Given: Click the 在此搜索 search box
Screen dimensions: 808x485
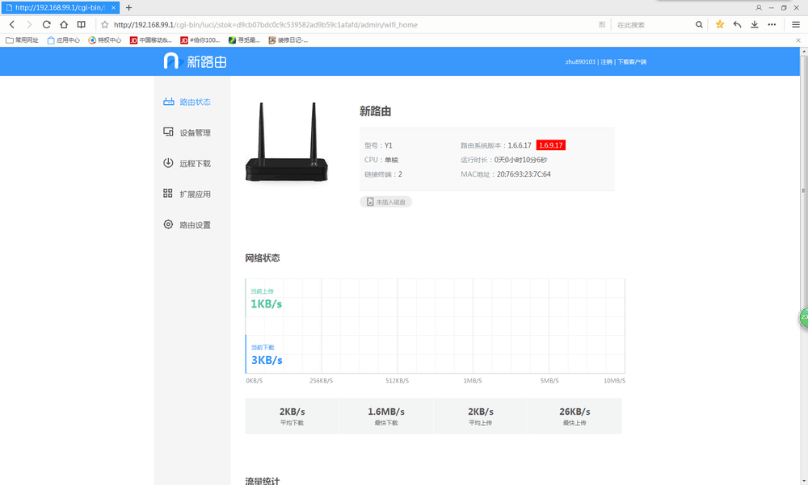Looking at the screenshot, I should pyautogui.click(x=654, y=24).
